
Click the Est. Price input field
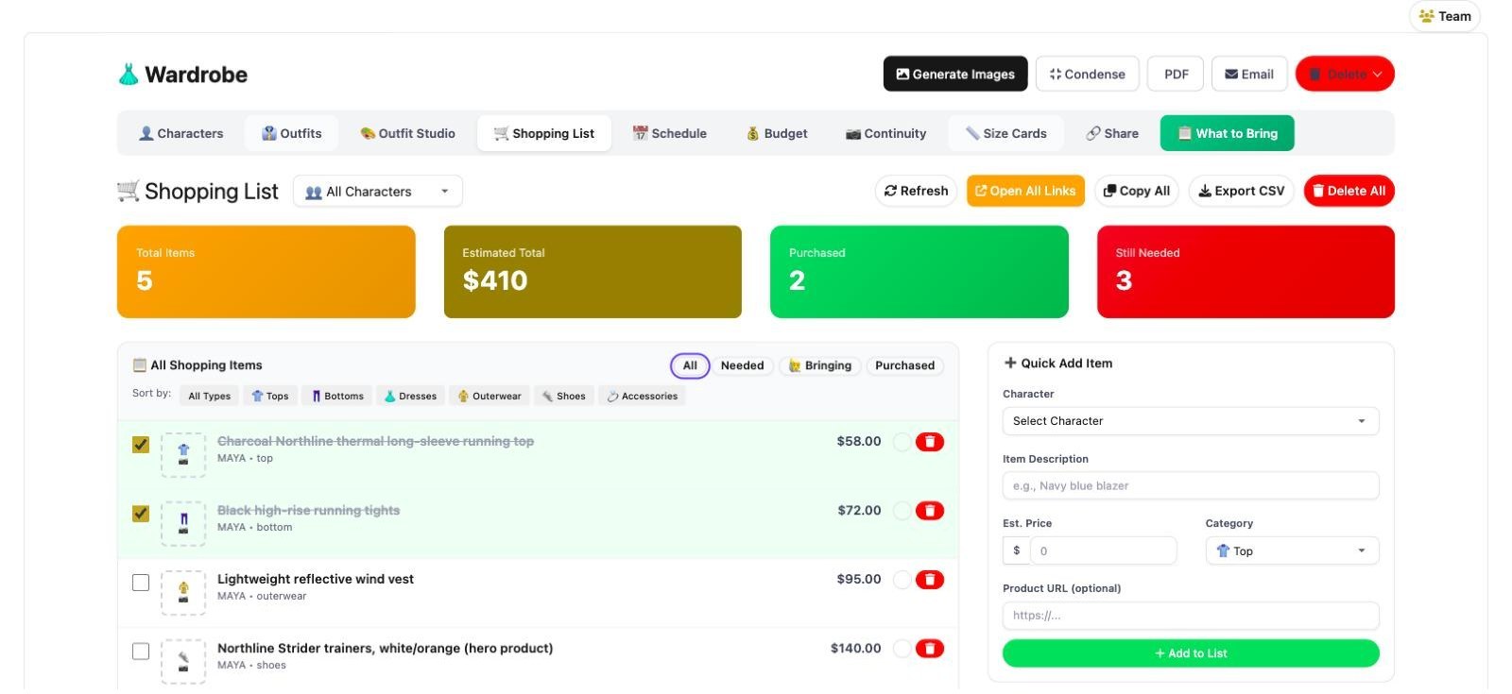(1104, 551)
